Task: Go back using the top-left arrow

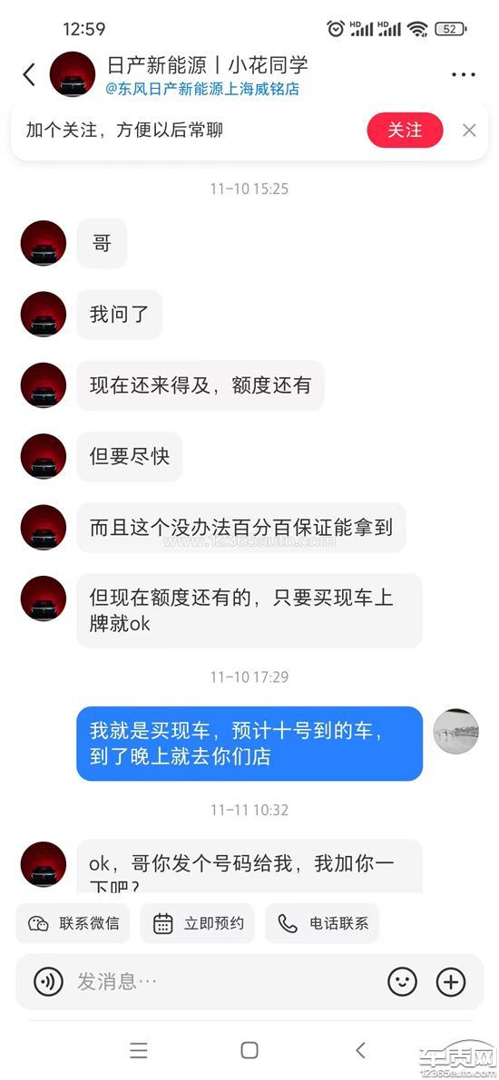Action: 28,74
